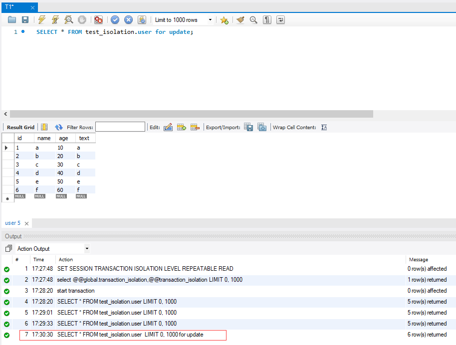
Task: Select the T1 query tab
Action: (19, 7)
